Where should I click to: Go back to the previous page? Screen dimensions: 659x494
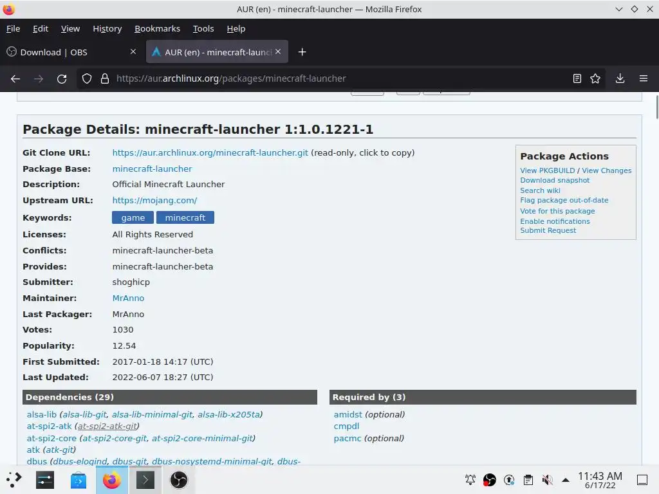[15, 78]
